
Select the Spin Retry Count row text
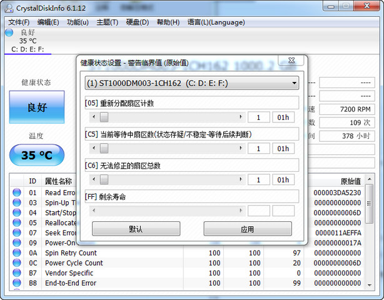point(71,252)
